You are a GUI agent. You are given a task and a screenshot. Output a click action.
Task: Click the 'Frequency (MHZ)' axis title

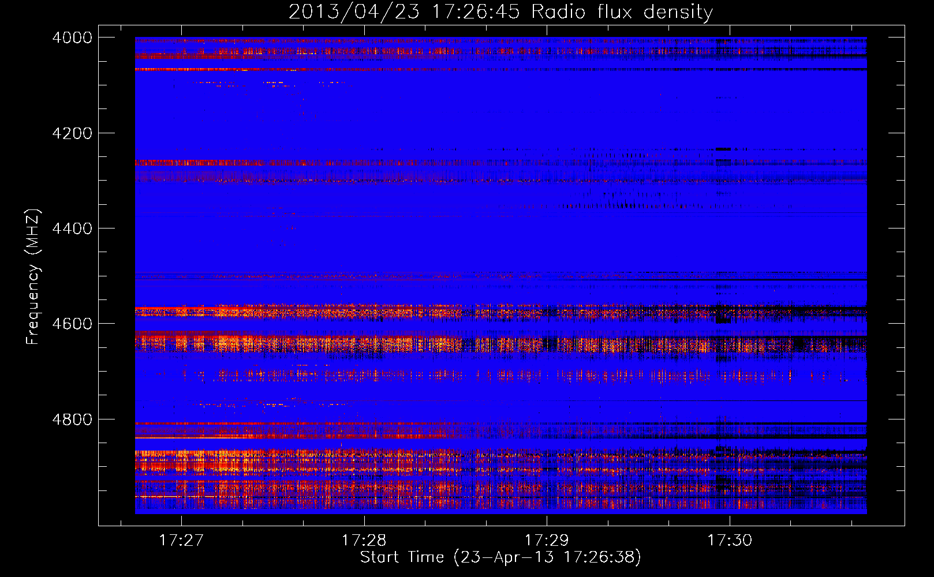point(33,276)
